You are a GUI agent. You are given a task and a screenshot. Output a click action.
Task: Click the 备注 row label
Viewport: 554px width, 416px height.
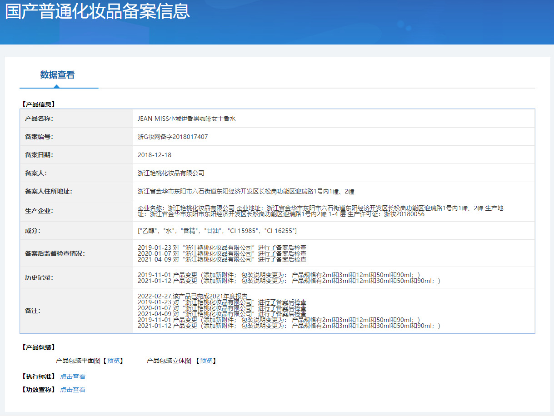coord(33,311)
